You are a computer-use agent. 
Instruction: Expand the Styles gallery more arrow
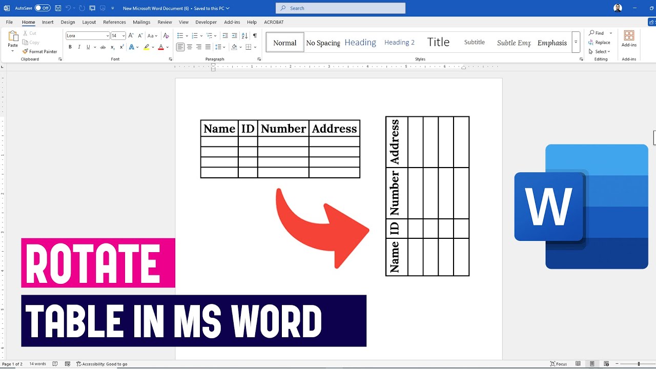576,42
